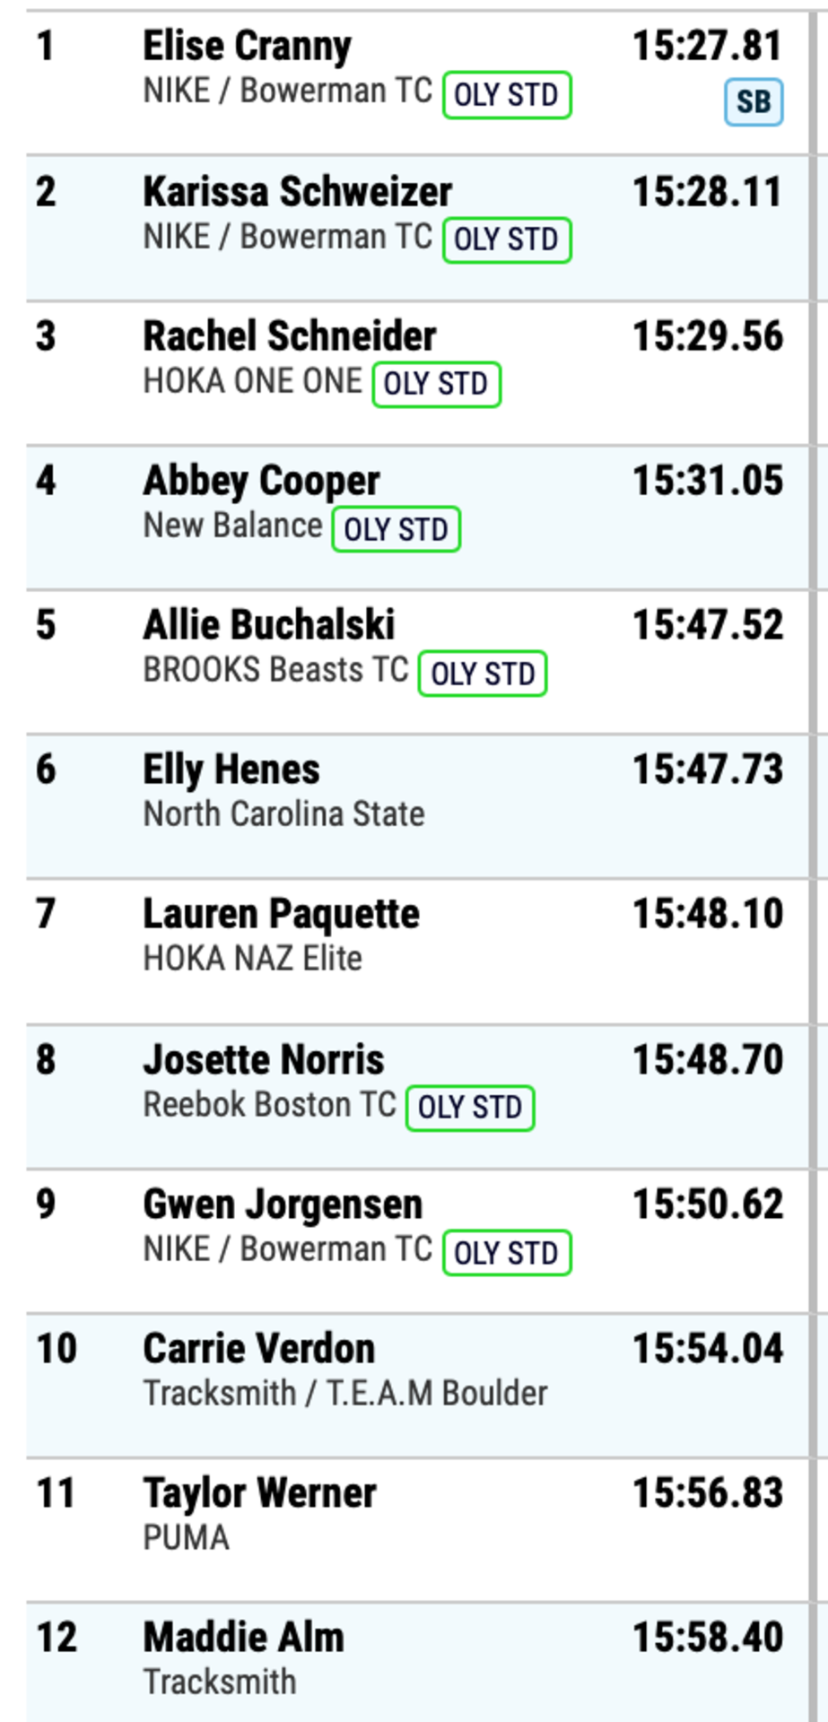The height and width of the screenshot is (1722, 828).
Task: Click Taylor Werner's time 15:56.83
Action: coord(708,1492)
